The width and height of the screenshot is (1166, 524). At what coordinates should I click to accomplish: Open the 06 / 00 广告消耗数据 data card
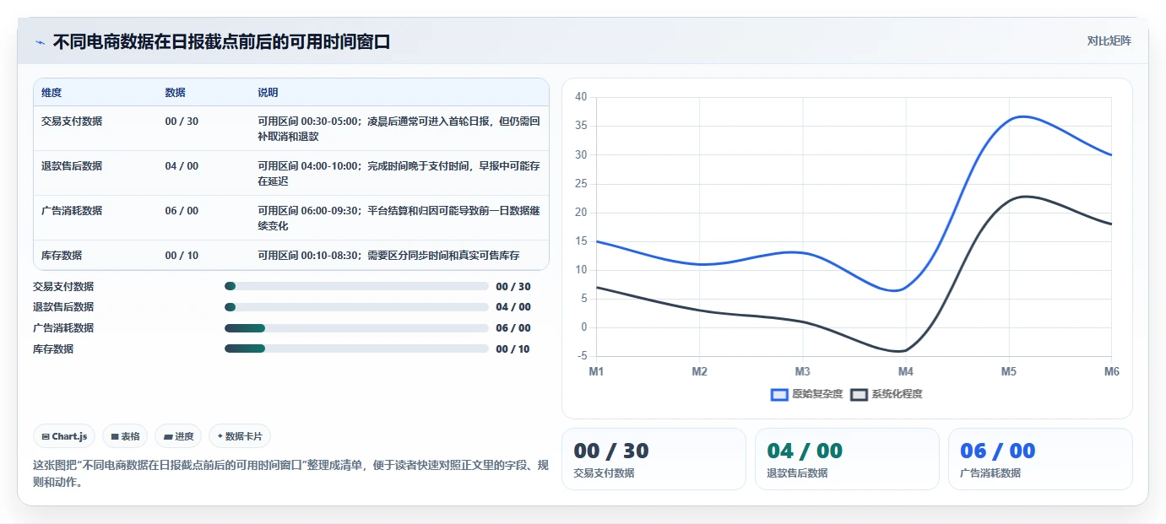tap(1040, 459)
